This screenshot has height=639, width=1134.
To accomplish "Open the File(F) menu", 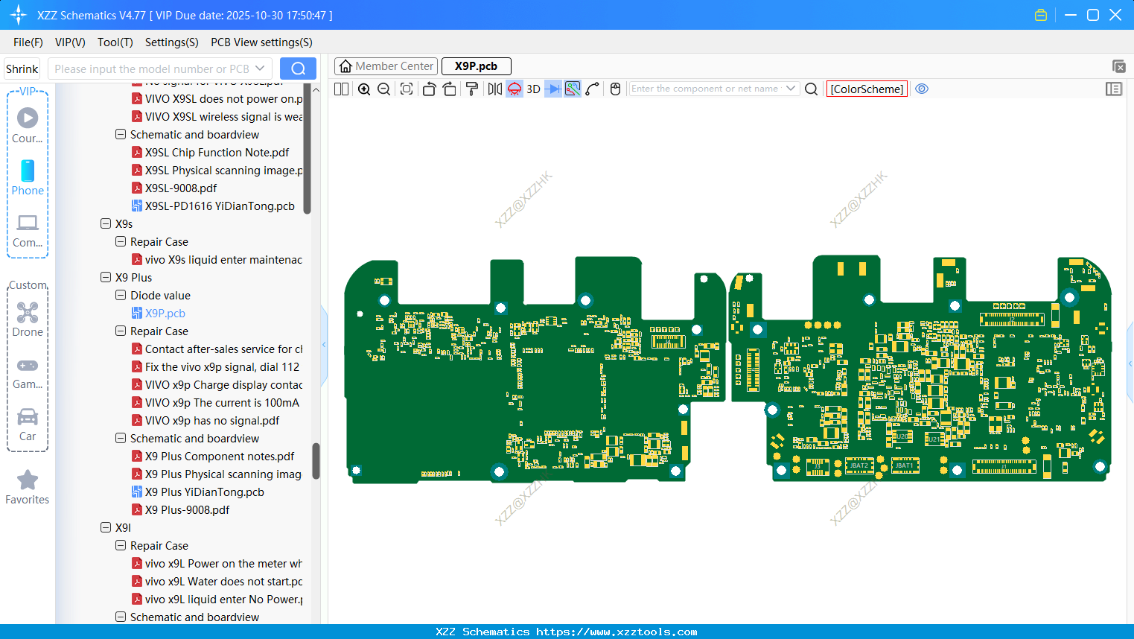I will pyautogui.click(x=28, y=42).
